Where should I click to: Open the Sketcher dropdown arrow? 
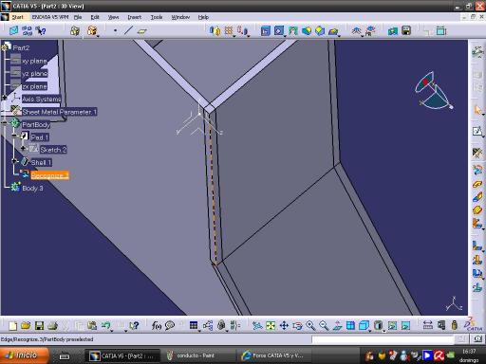click(x=483, y=136)
